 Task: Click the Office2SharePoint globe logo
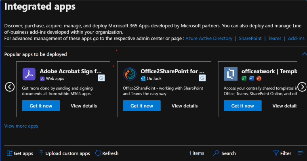pos(130,74)
